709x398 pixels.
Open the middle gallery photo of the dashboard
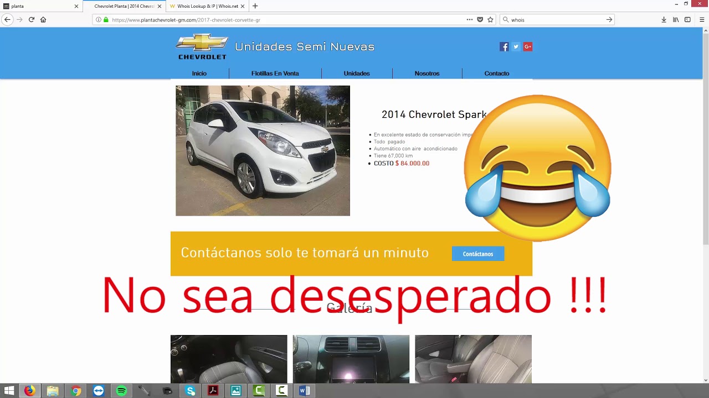click(351, 359)
